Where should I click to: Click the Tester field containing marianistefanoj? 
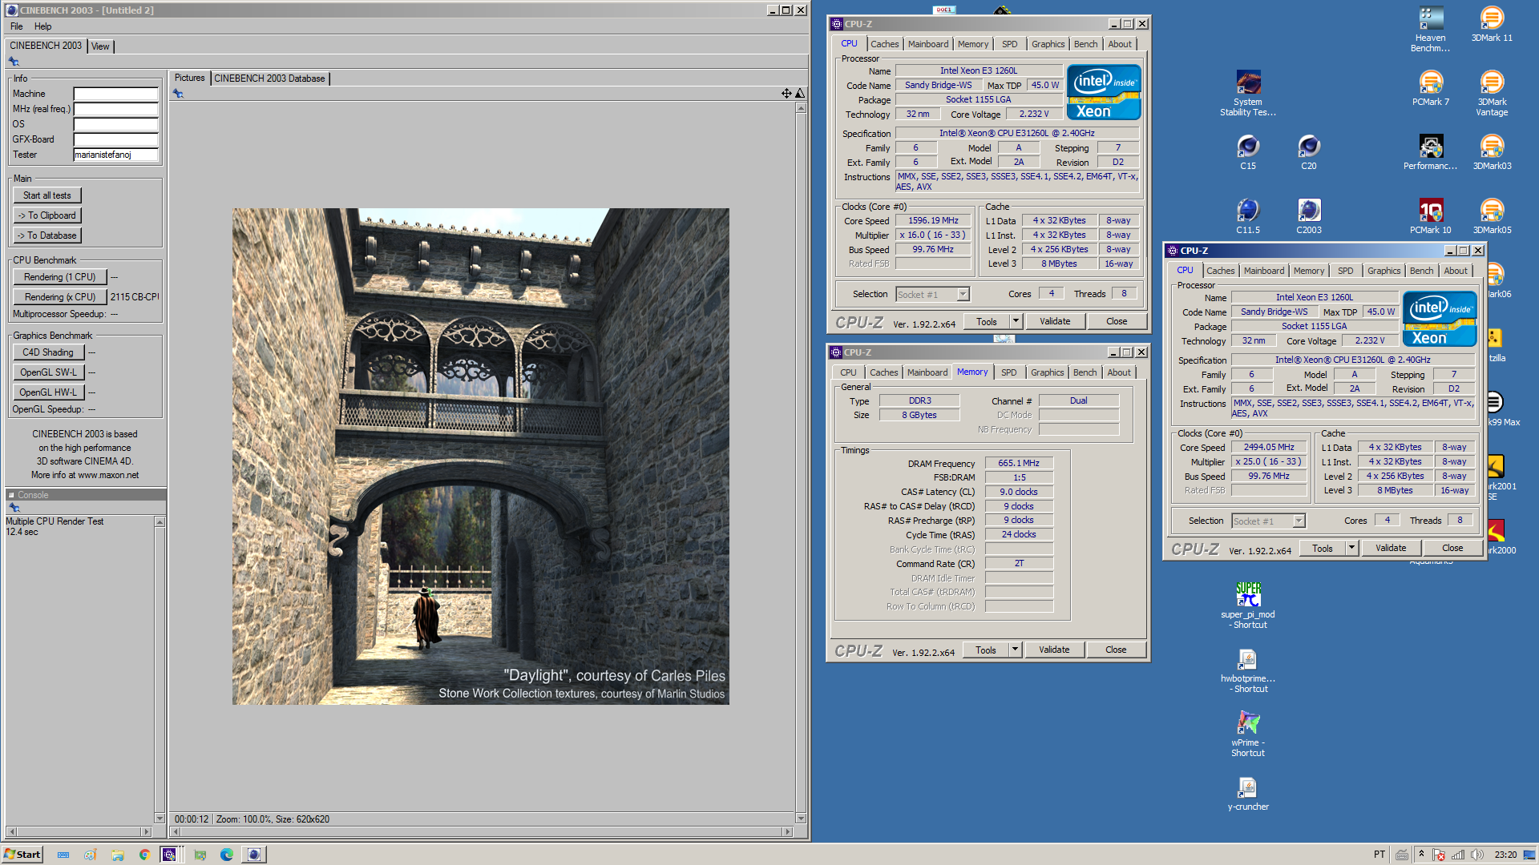coord(115,155)
